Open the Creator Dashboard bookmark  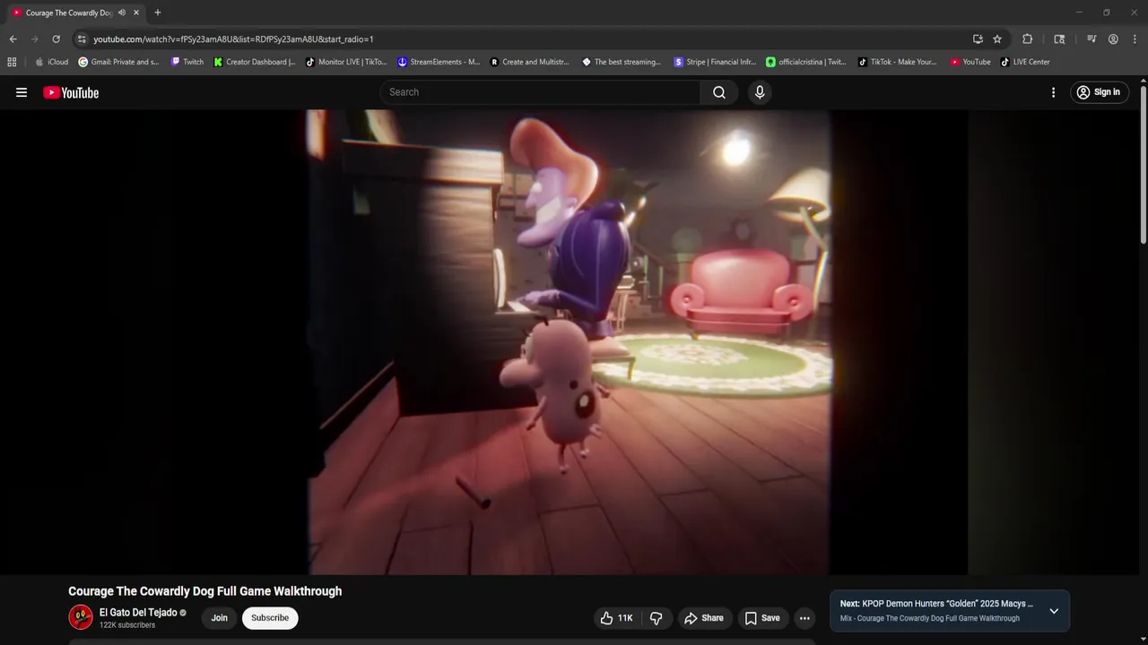tap(255, 62)
